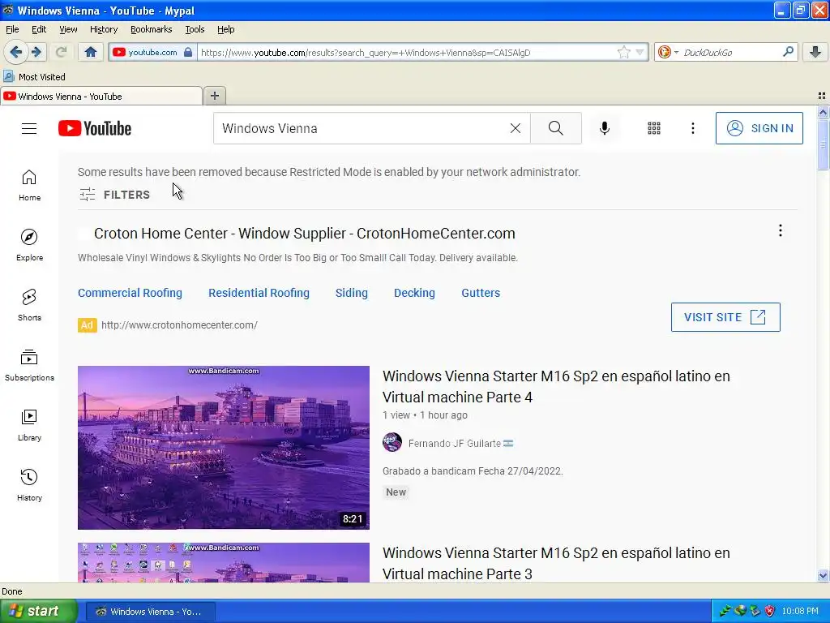
Task: Open the File menu
Action: [12, 29]
